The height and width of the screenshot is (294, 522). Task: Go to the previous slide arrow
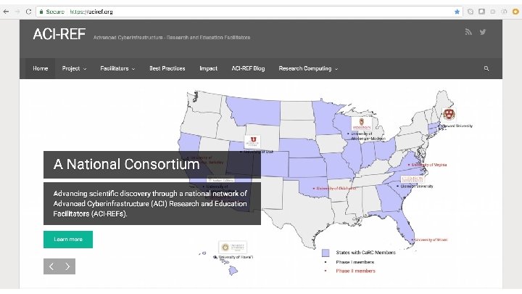[x=51, y=266]
